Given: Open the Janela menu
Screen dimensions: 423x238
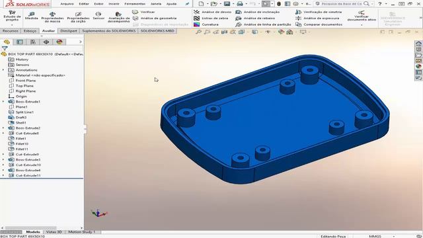Looking at the screenshot, I should click(x=156, y=4).
